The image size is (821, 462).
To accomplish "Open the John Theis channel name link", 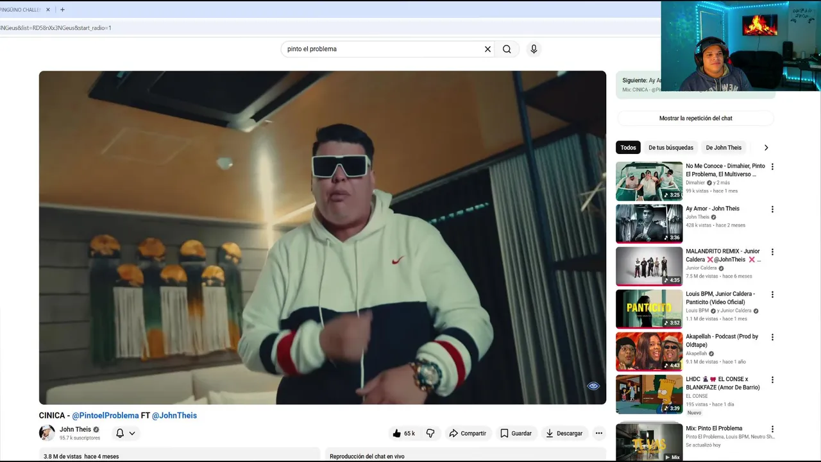I will (75, 429).
